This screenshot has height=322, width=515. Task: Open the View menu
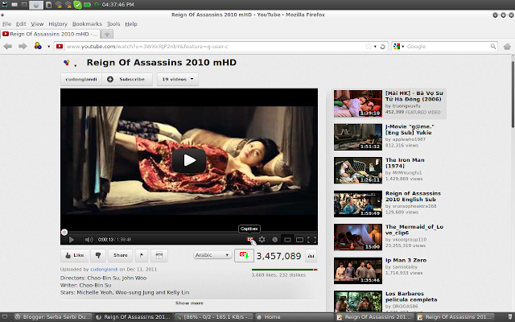click(37, 24)
